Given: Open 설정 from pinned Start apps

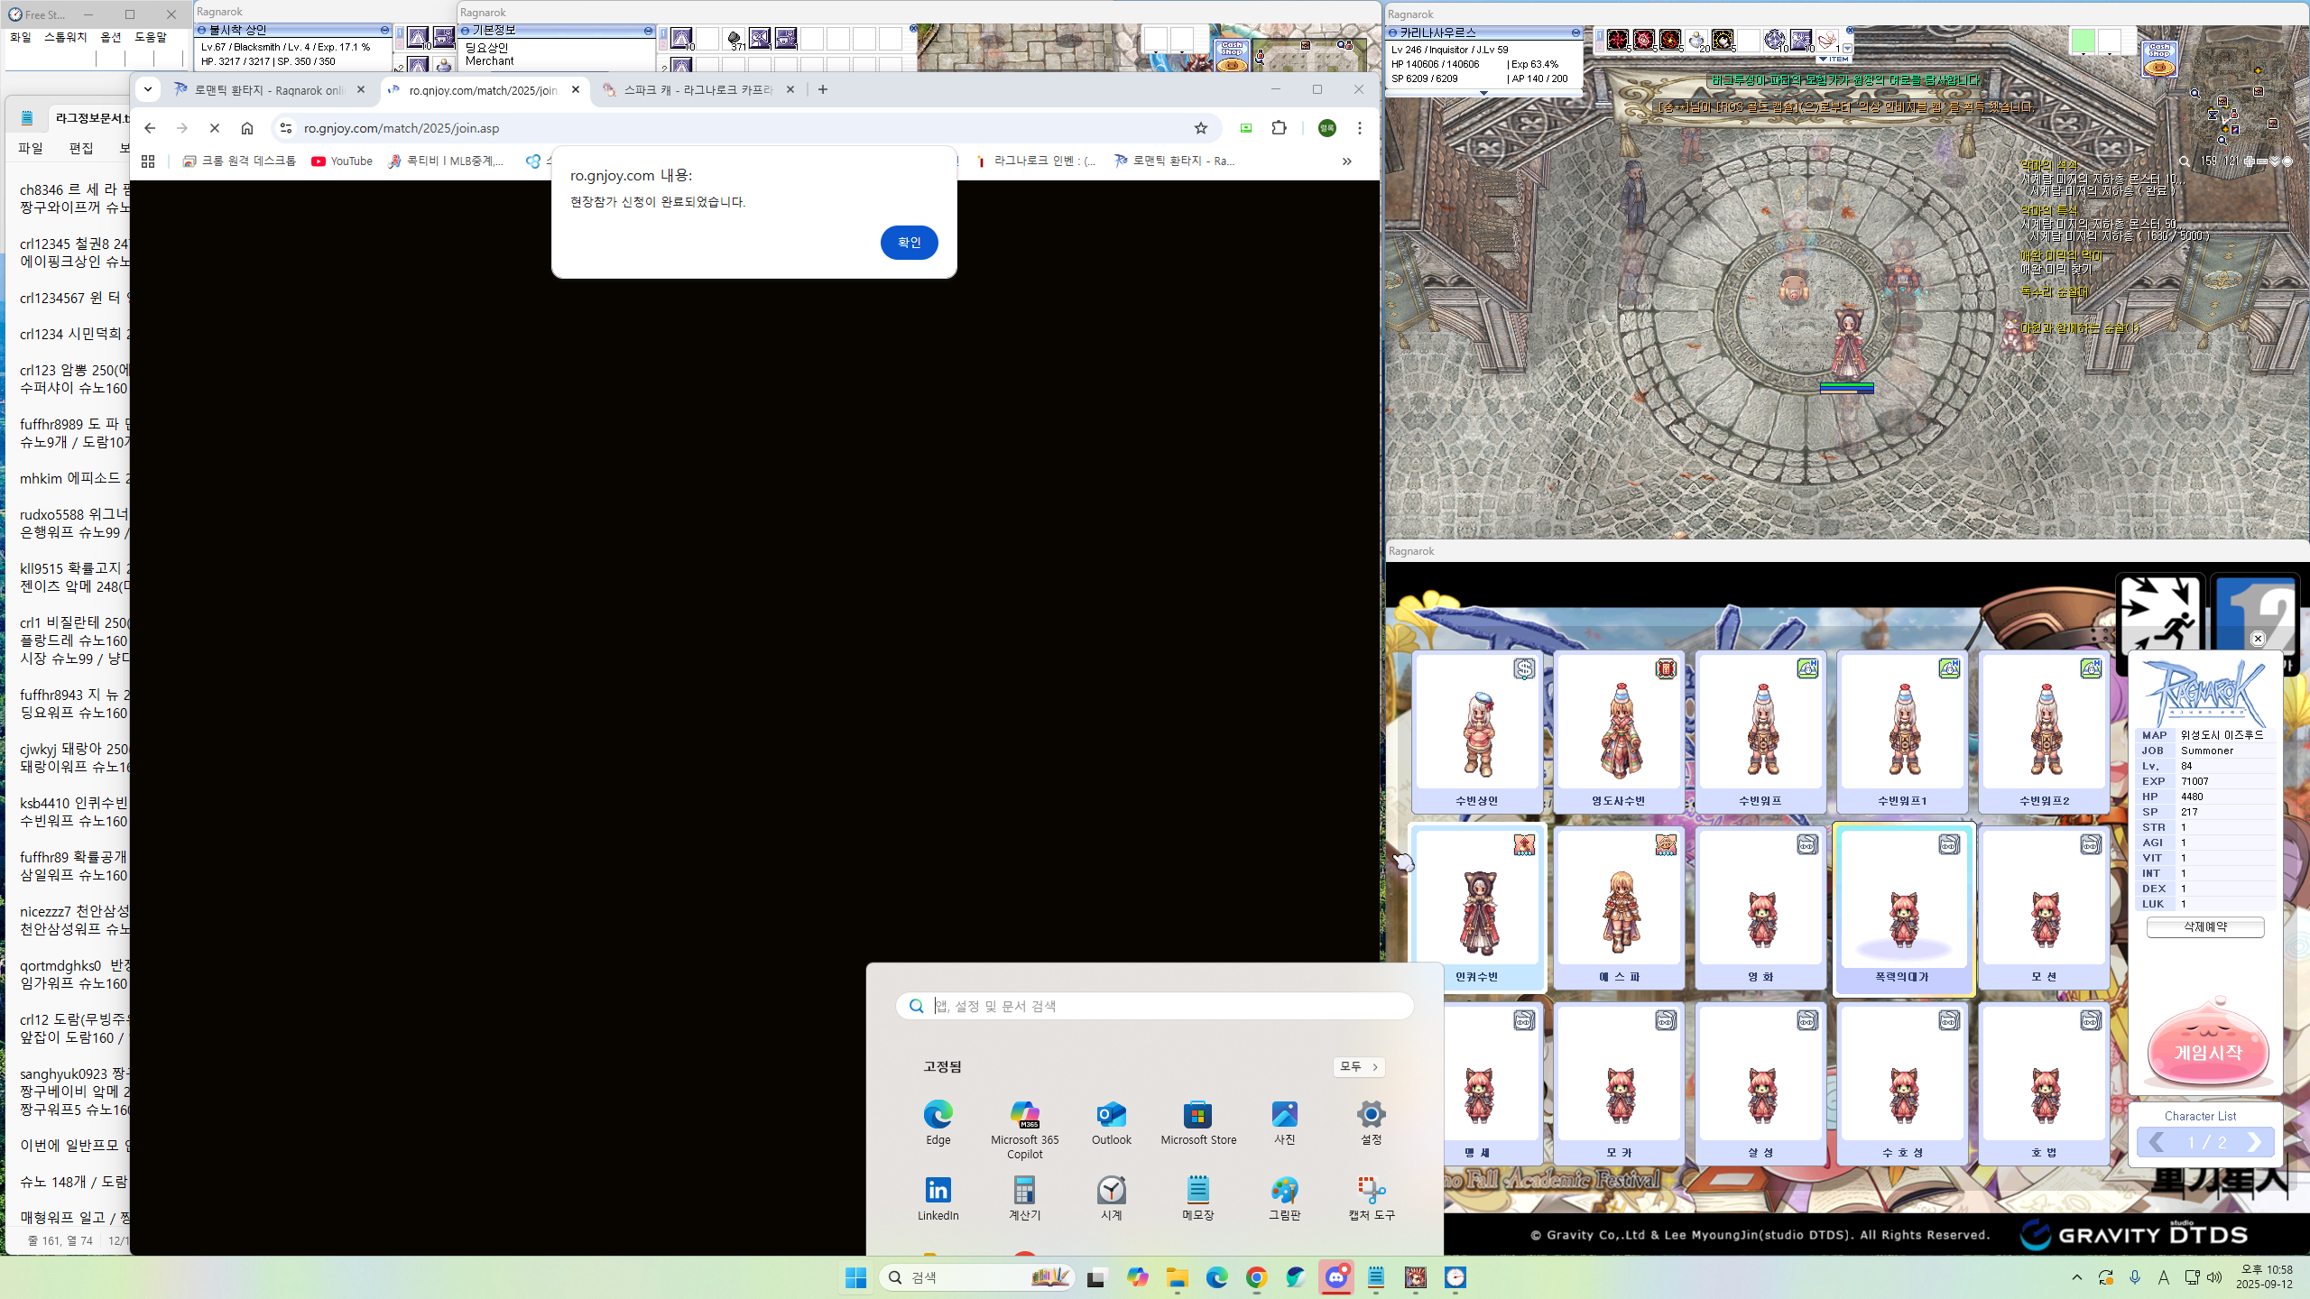Looking at the screenshot, I should click(x=1371, y=1122).
